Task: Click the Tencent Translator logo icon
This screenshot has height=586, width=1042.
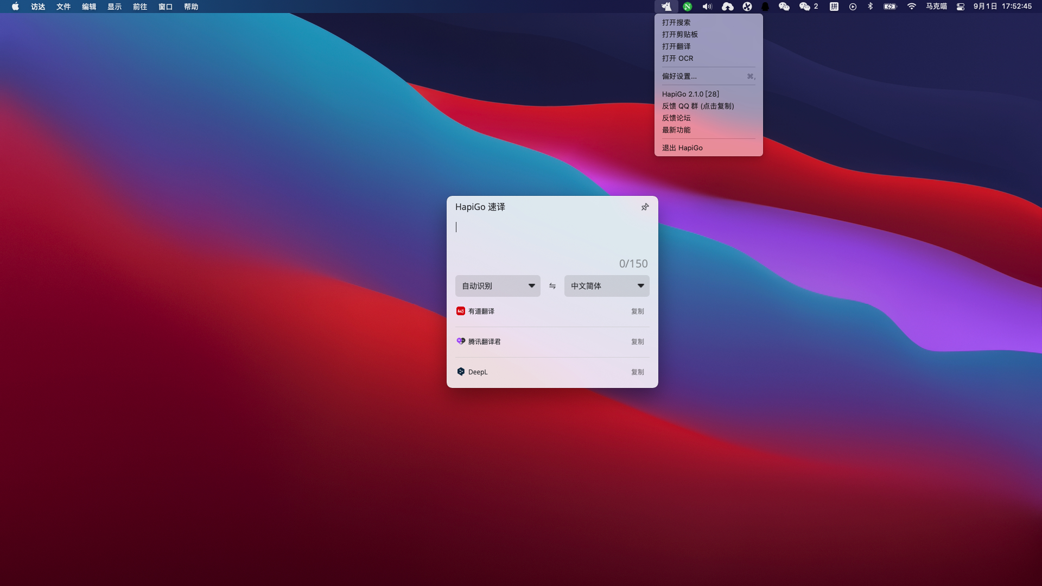Action: (460, 341)
